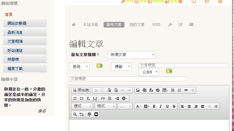Screen dimensions: 234x131
Task: Open the text color picker
Action: [138, 106]
